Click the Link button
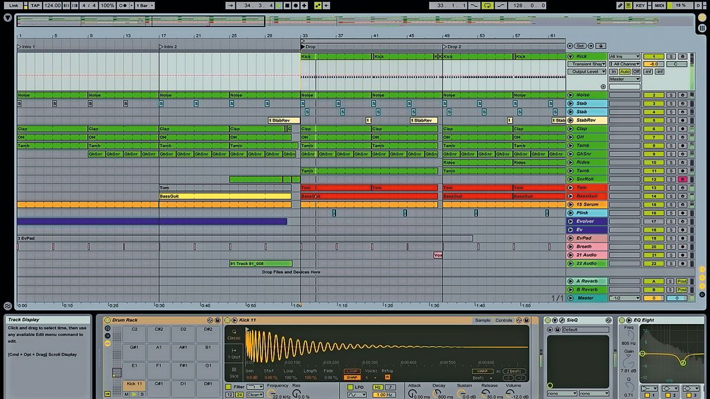 (x=13, y=5)
